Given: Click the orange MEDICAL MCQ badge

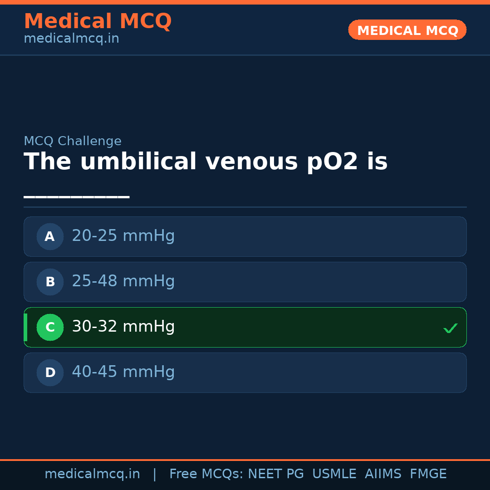Looking at the screenshot, I should coord(407,30).
